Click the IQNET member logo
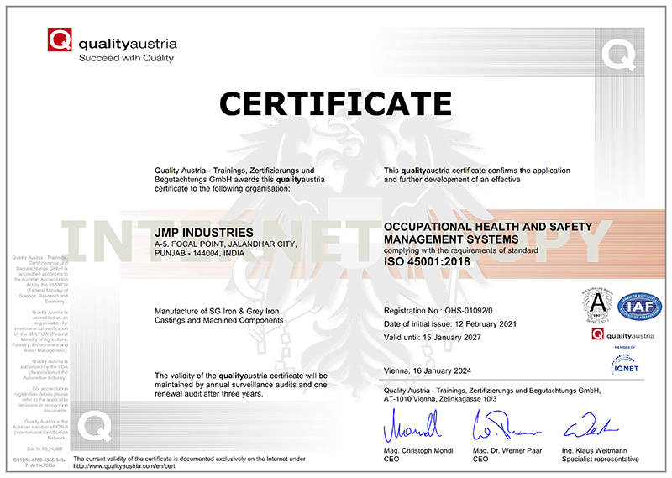This screenshot has height=478, width=672. 625,366
